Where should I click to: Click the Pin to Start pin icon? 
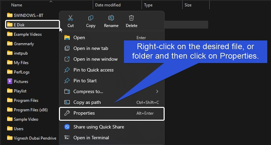point(67,81)
